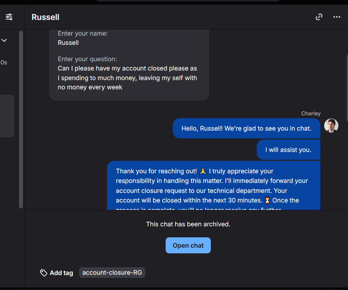This screenshot has width=348, height=290.
Task: Click Russell's account closure question text
Action: pyautogui.click(x=127, y=78)
